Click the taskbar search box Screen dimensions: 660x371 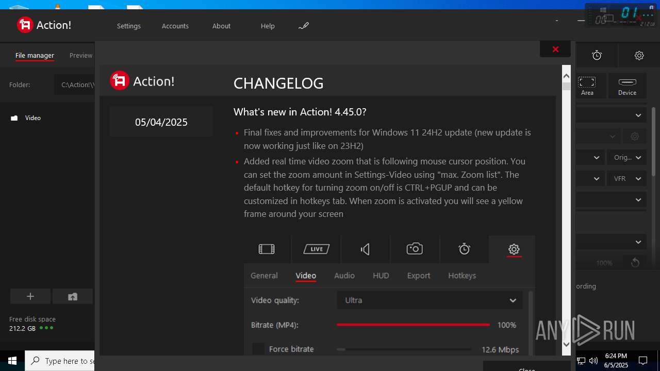click(60, 361)
